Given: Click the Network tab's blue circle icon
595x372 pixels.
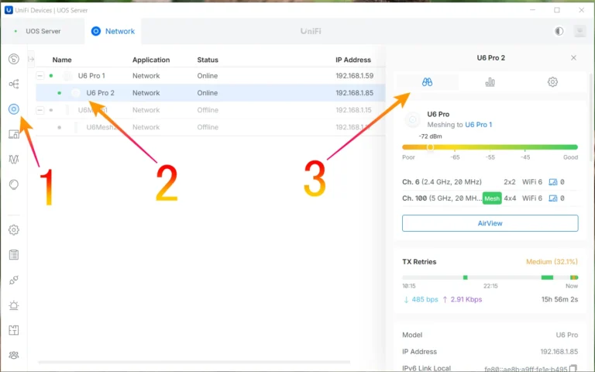Looking at the screenshot, I should point(96,31).
